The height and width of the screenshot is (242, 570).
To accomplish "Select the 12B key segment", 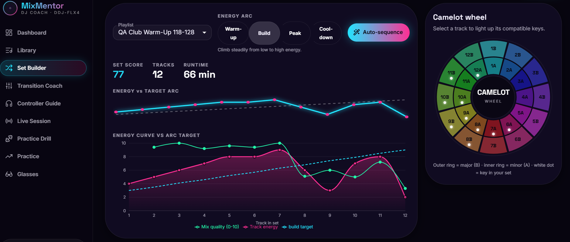I will pos(469,55).
